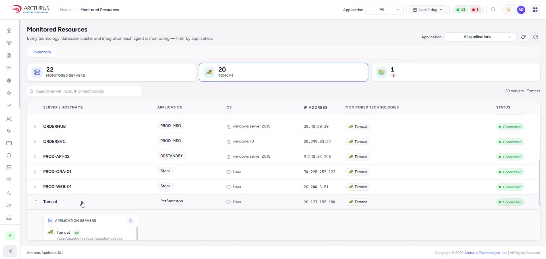Select the 1 IIS card
The image size is (546, 259).
click(x=456, y=72)
